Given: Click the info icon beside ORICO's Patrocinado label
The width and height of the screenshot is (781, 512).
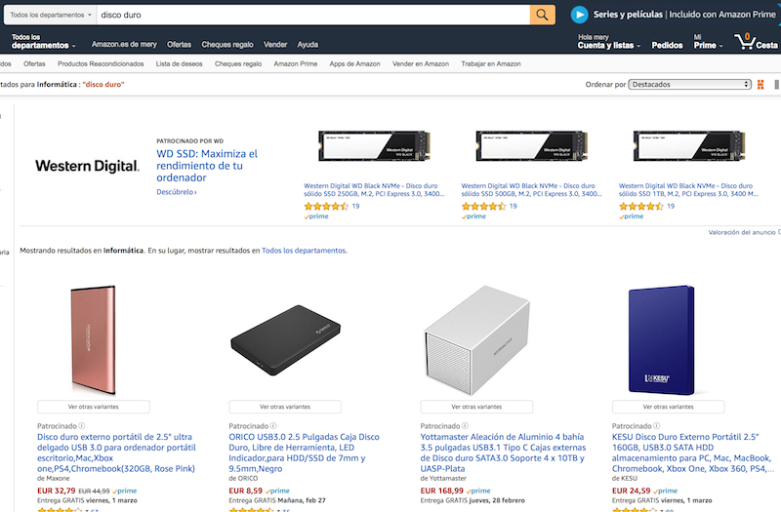Looking at the screenshot, I should (273, 425).
